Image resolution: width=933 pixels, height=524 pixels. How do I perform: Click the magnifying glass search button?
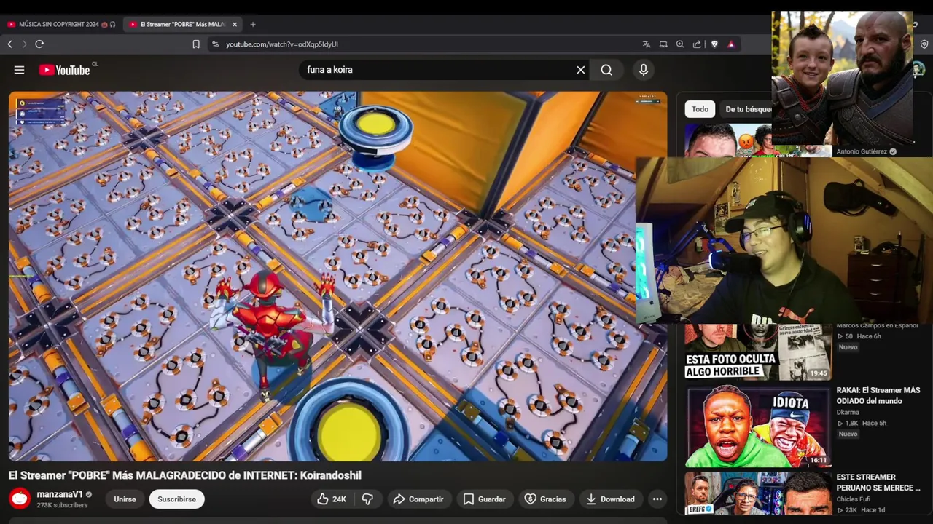click(606, 70)
